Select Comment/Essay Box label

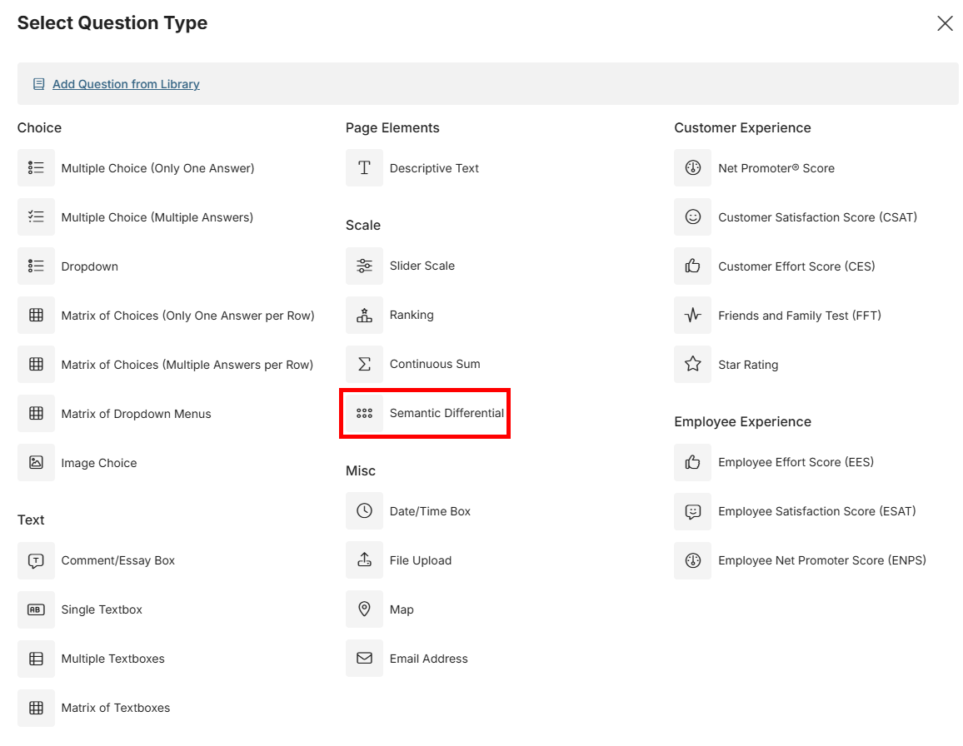[x=118, y=560]
